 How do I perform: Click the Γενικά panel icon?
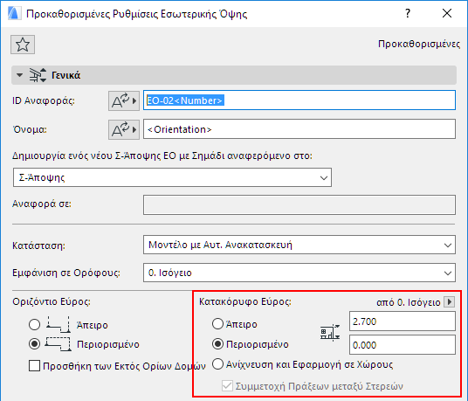38,75
